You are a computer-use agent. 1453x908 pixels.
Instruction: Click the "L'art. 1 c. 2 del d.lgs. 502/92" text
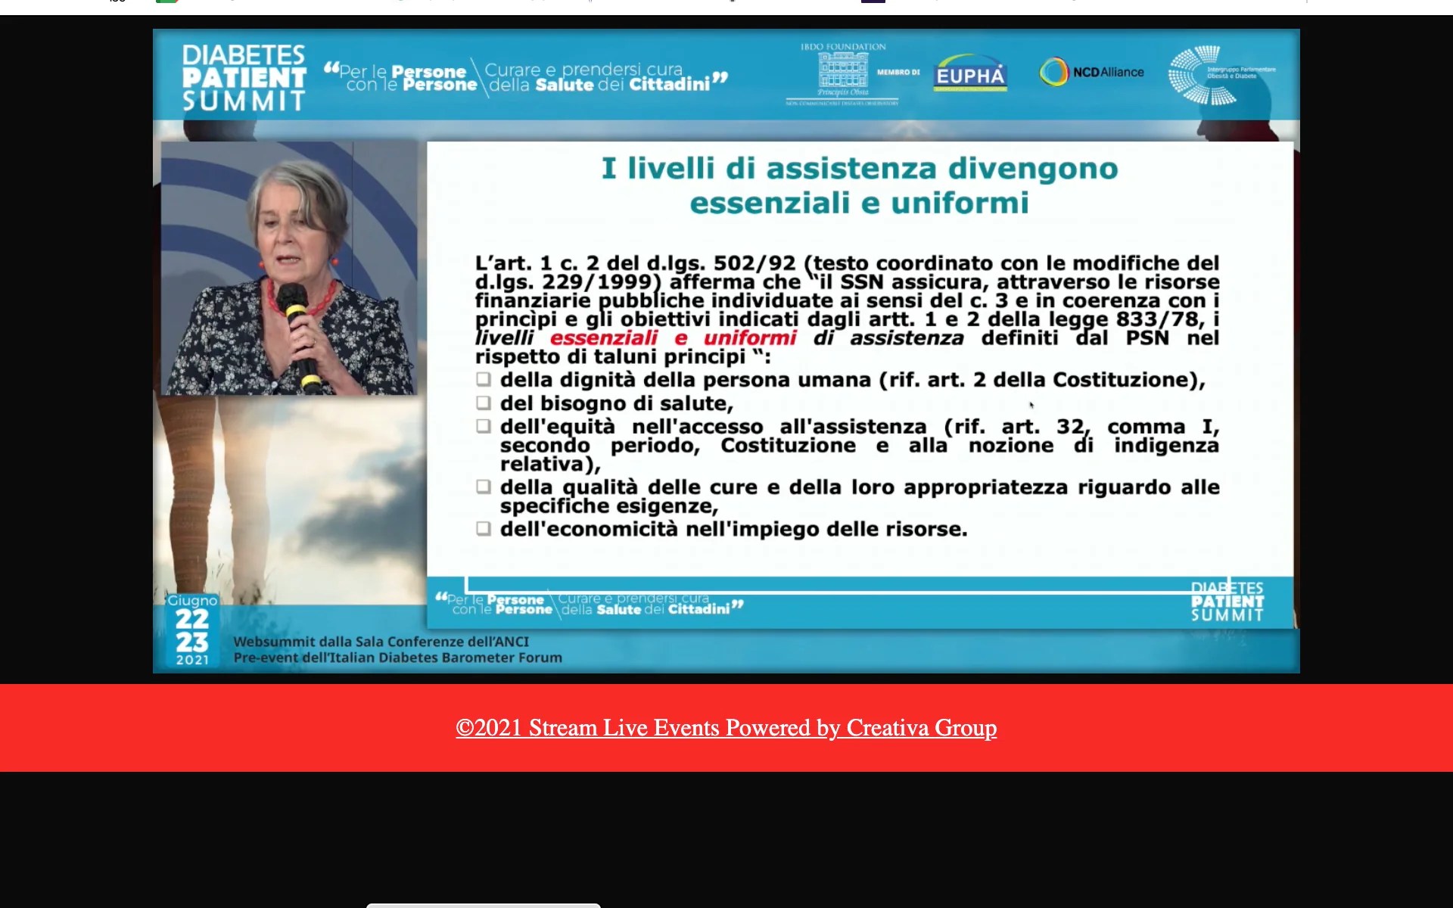click(x=636, y=263)
